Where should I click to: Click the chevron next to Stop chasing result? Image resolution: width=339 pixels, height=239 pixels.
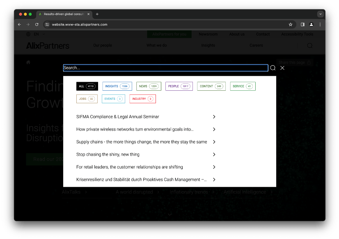[x=214, y=154]
